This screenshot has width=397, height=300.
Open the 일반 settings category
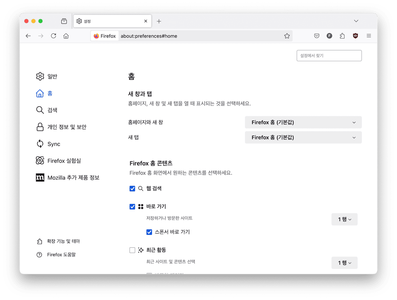(x=47, y=76)
